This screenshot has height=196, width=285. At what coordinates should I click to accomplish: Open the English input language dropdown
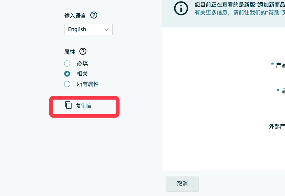(x=88, y=29)
